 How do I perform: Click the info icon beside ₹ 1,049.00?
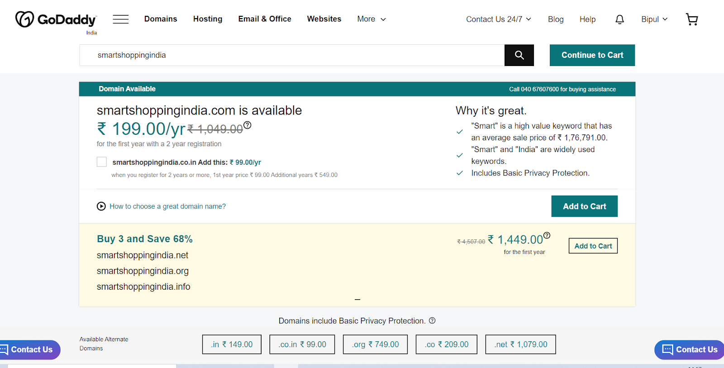[247, 125]
